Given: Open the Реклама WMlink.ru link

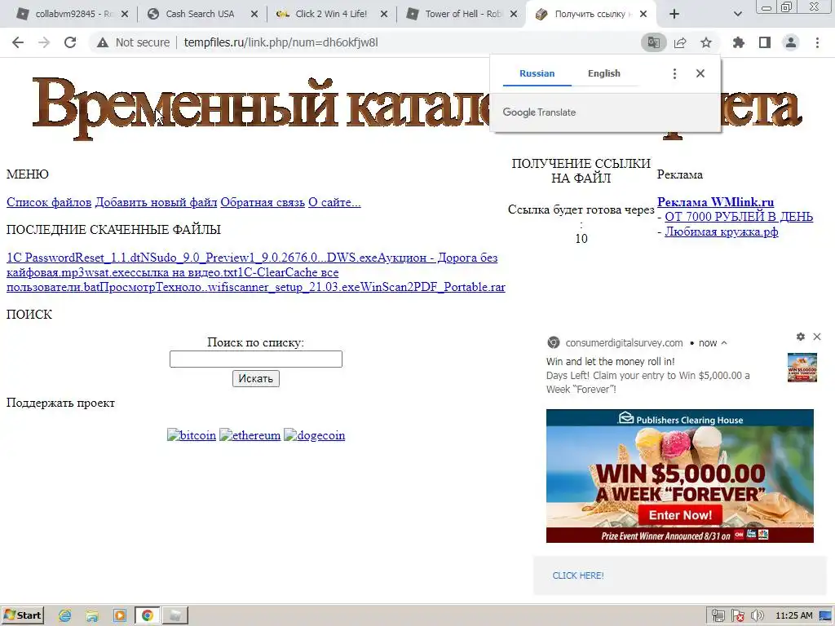Looking at the screenshot, I should [715, 202].
